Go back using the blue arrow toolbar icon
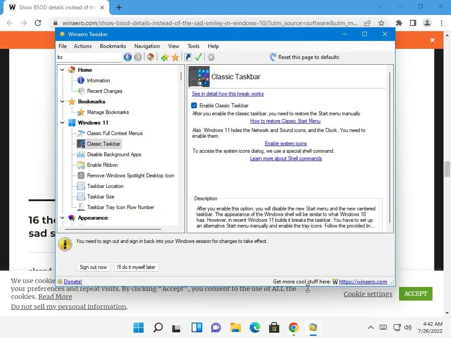The height and width of the screenshot is (338, 451). pos(127,57)
